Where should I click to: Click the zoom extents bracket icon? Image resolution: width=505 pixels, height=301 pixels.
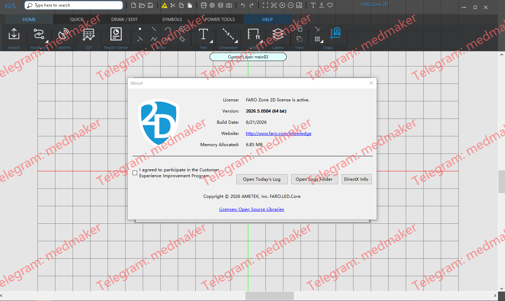click(265, 5)
